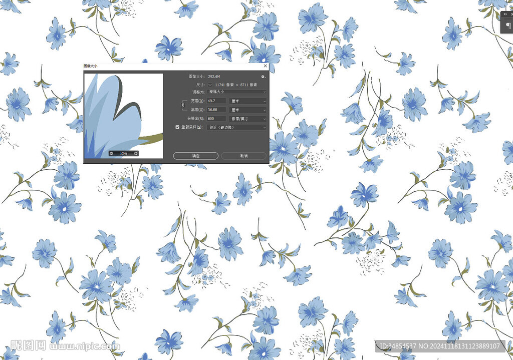Click the 分辨率 resolution field showing 600
The image size is (513, 360).
pyautogui.click(x=216, y=119)
